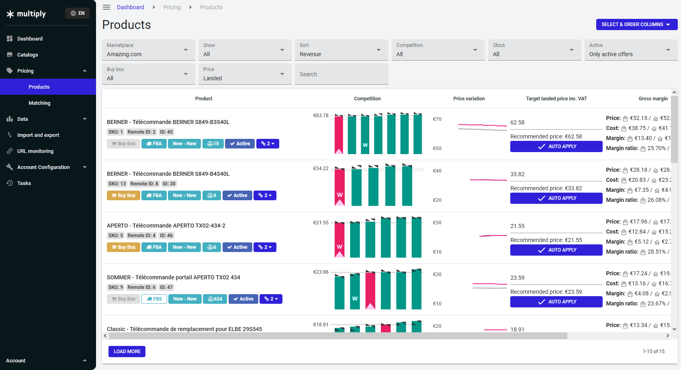Open Matching in the sidebar
The image size is (681, 370).
point(39,103)
